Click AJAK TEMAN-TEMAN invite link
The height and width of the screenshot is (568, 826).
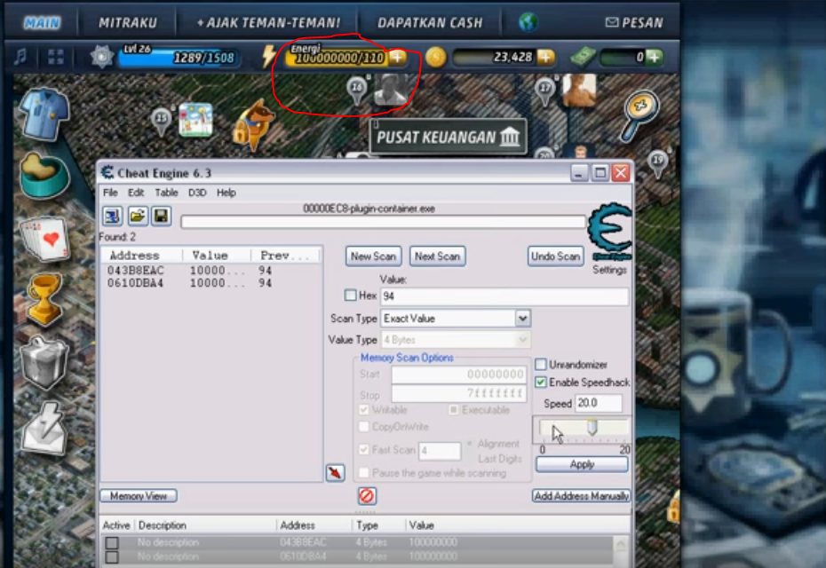click(x=268, y=23)
